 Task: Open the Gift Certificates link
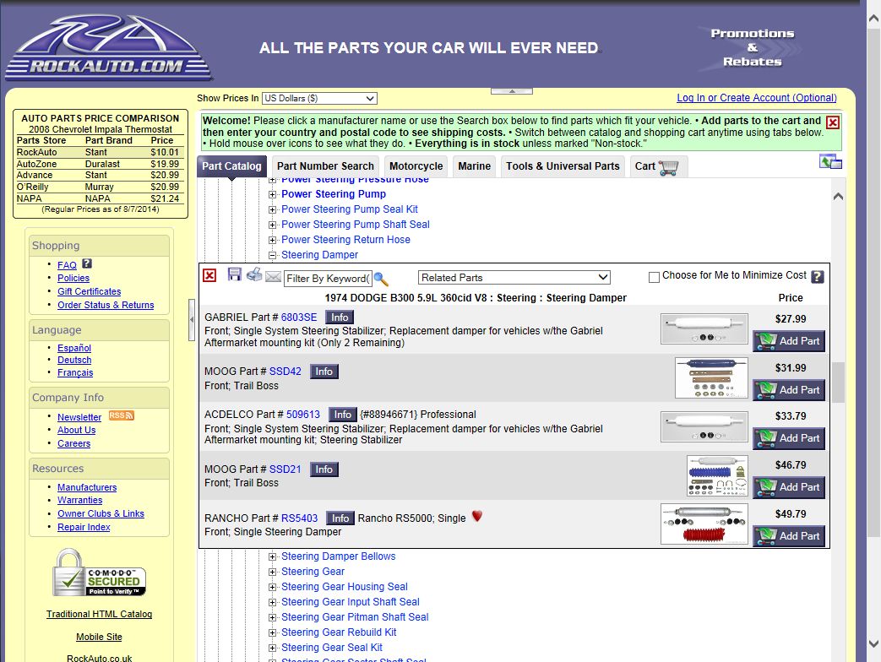point(89,291)
